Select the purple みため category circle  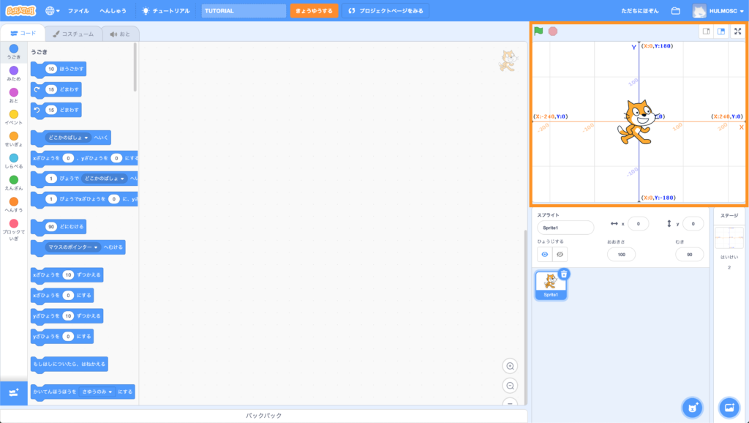(x=13, y=71)
